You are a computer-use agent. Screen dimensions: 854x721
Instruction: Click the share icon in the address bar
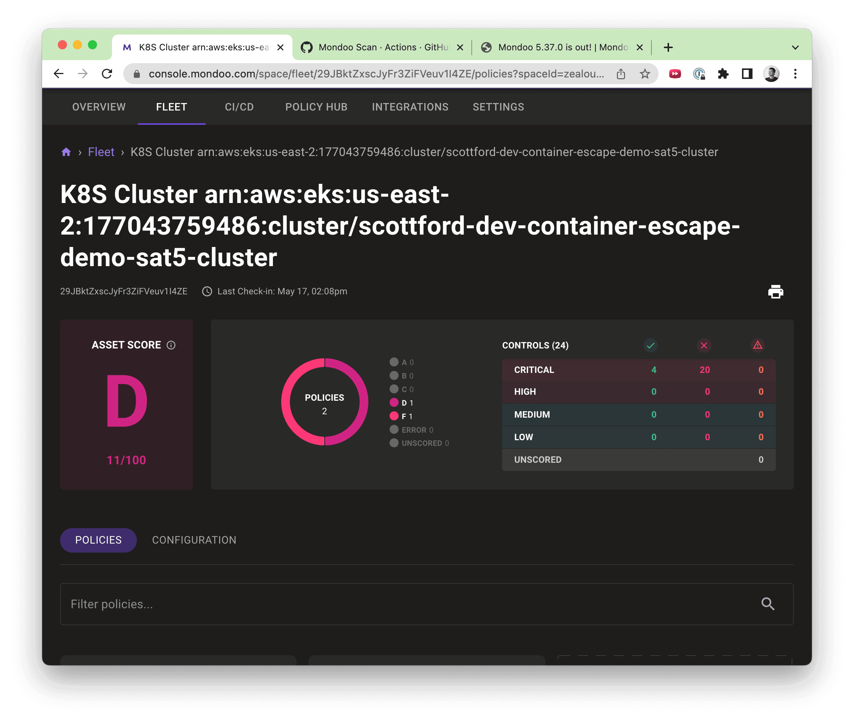(621, 74)
